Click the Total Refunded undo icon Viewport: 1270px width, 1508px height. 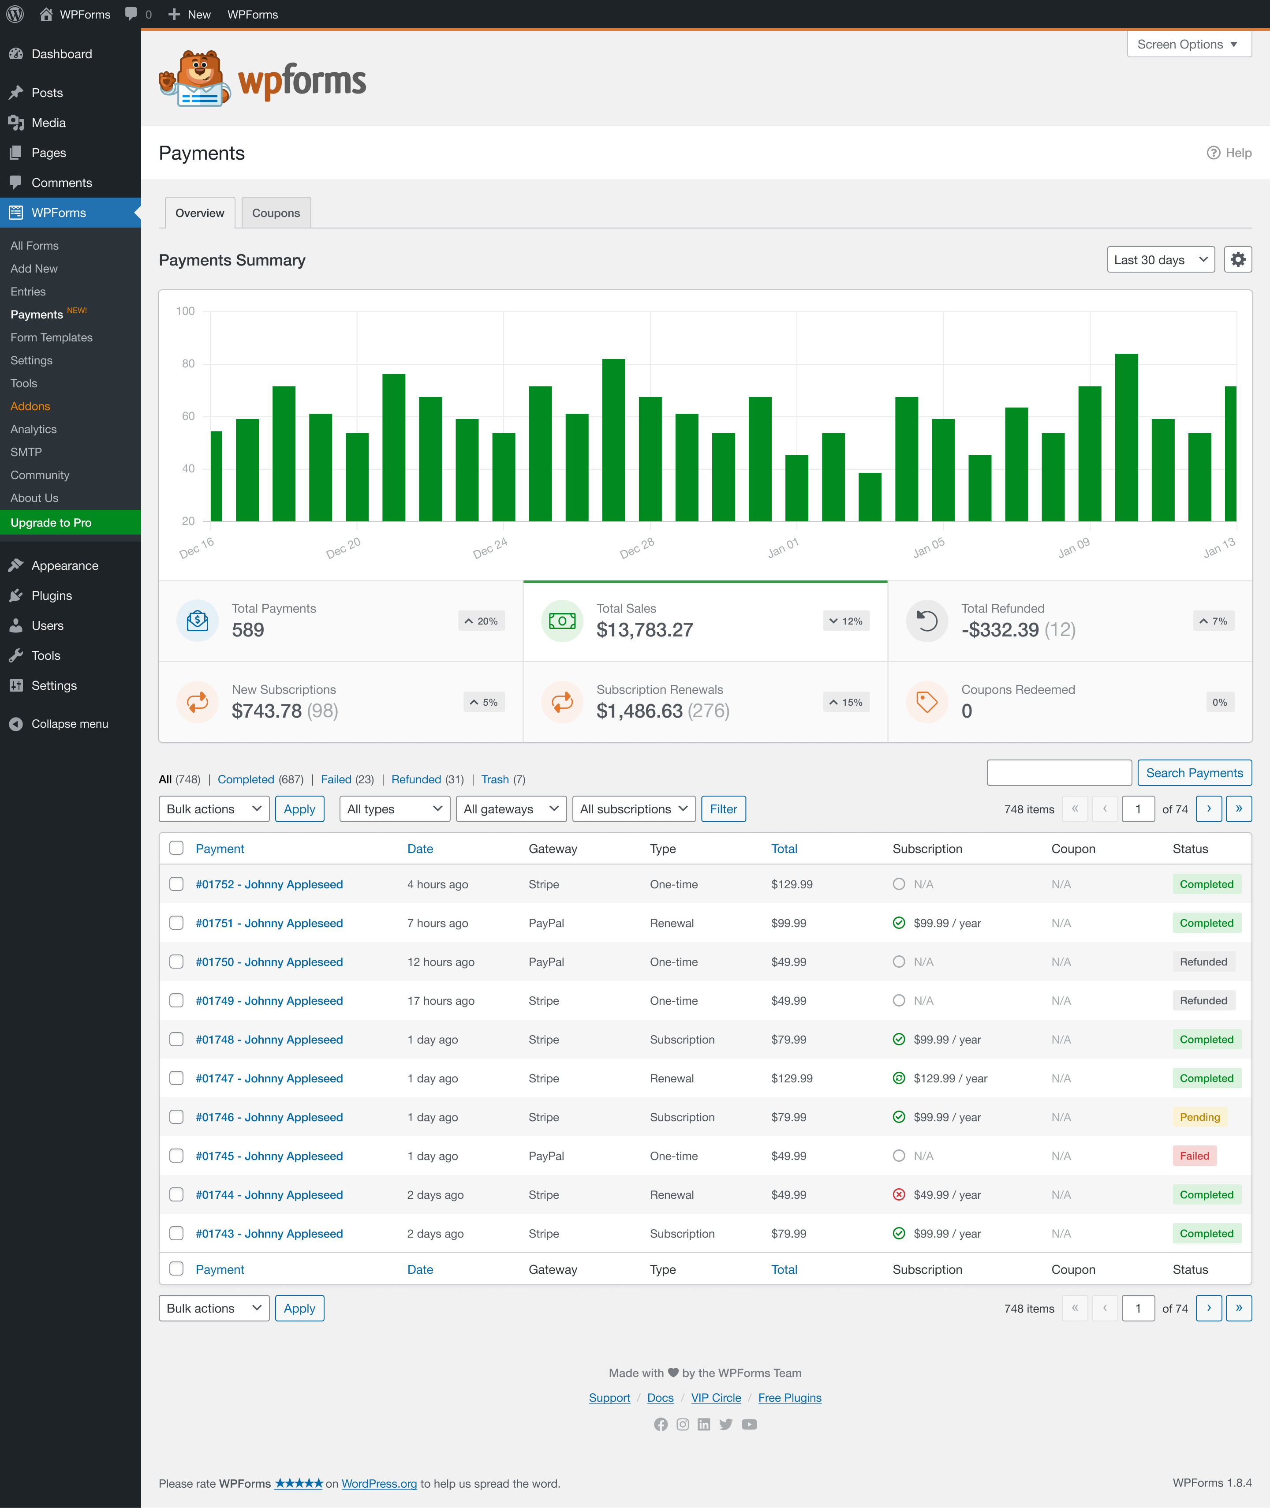[926, 620]
